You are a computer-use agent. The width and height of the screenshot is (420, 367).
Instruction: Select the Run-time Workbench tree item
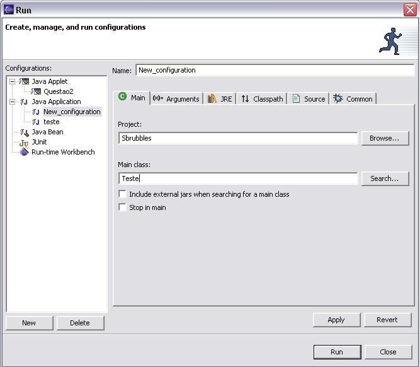pyautogui.click(x=63, y=152)
